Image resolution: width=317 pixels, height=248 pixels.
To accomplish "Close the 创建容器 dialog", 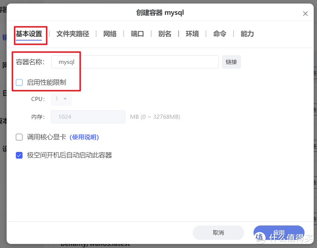I will click(x=305, y=13).
